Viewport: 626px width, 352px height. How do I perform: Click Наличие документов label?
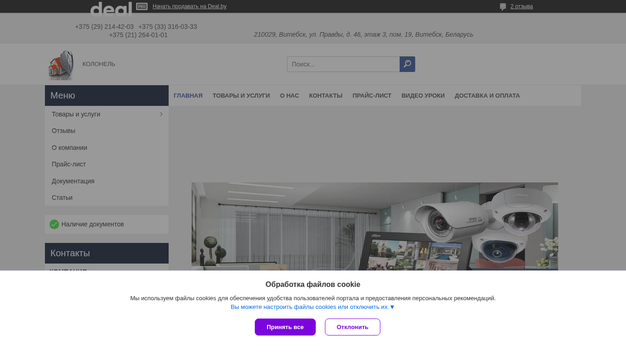click(93, 224)
